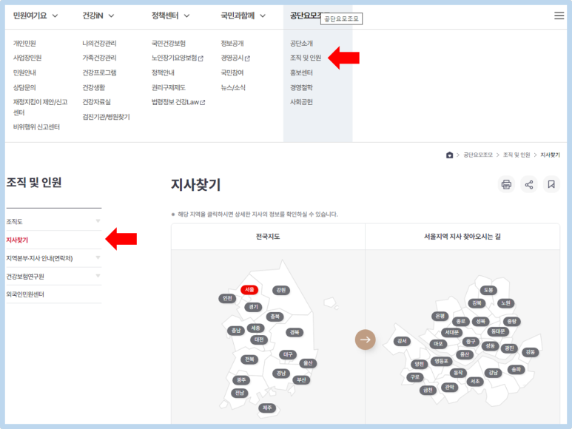
Task: Select 부산 on the national map
Action: (x=301, y=379)
